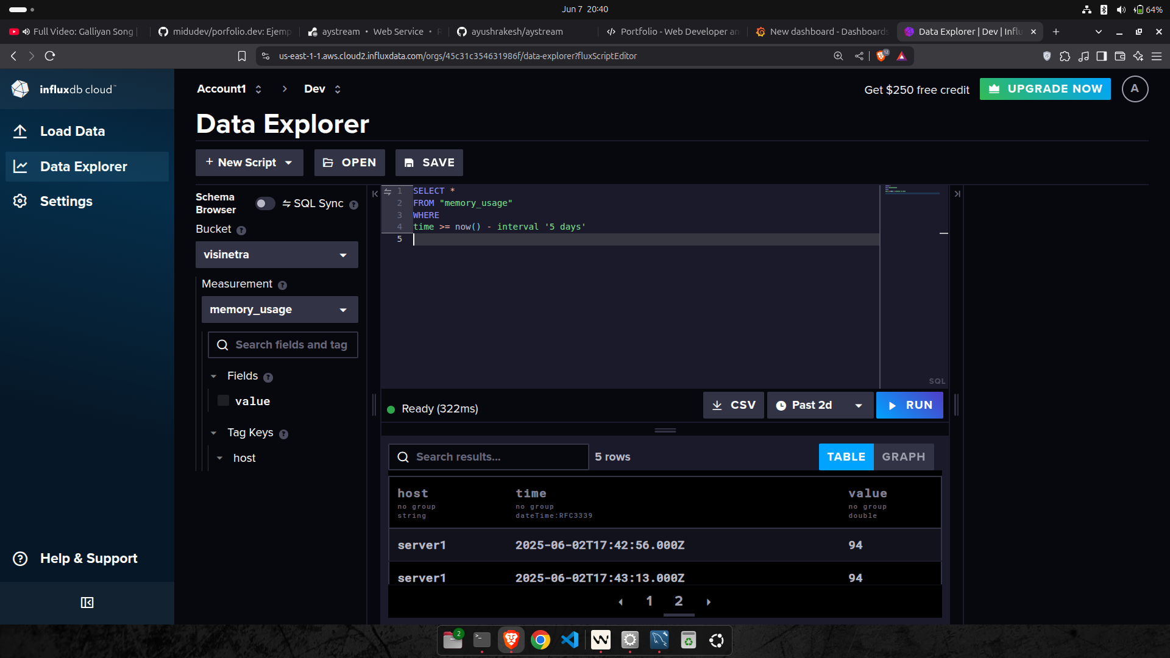The height and width of the screenshot is (658, 1170).
Task: Open a new browser tab
Action: point(1056,32)
